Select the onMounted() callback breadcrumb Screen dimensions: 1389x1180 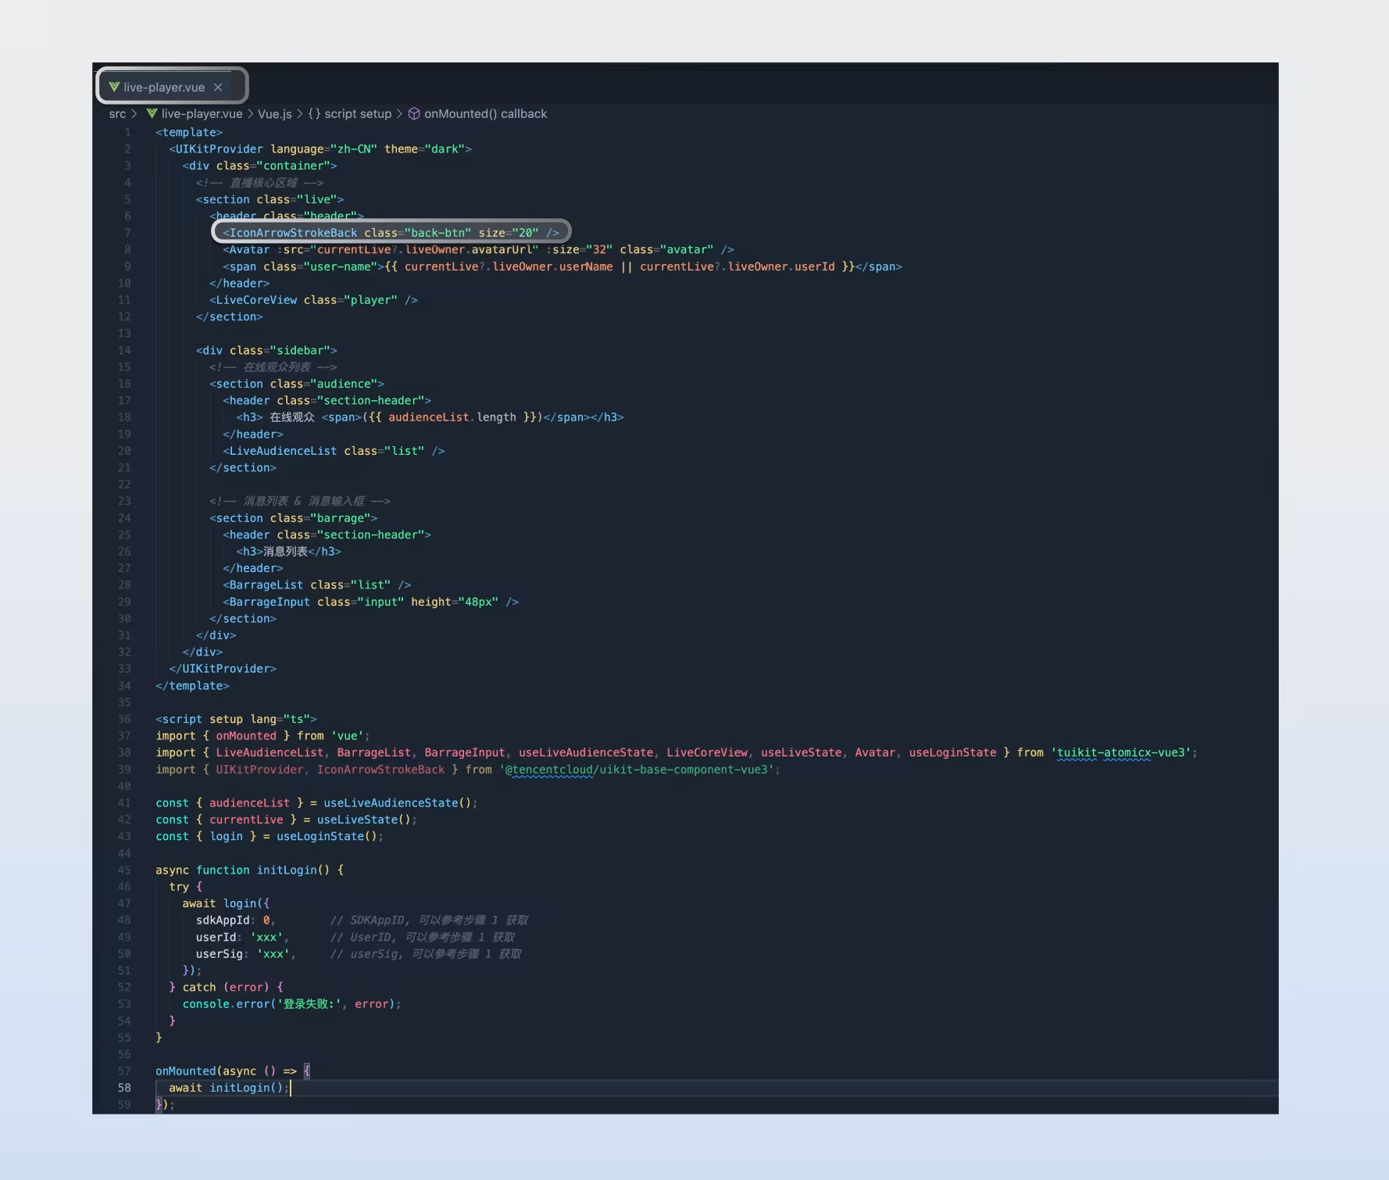point(485,114)
